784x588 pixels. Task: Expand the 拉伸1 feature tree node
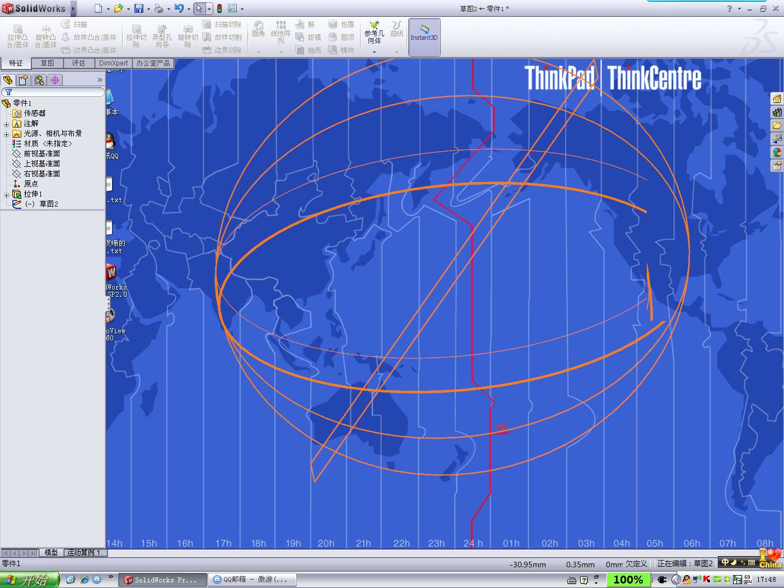tap(6, 194)
